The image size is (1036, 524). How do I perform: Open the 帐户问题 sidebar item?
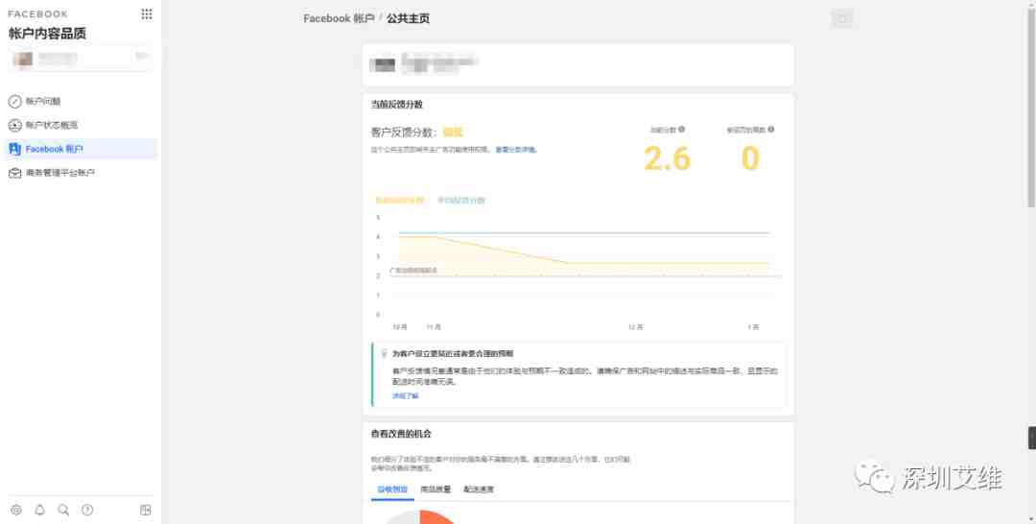coord(80,101)
